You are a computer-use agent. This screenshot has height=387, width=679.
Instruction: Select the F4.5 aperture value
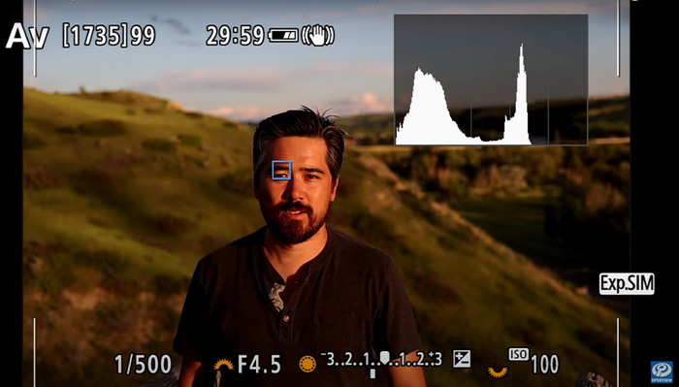click(259, 365)
